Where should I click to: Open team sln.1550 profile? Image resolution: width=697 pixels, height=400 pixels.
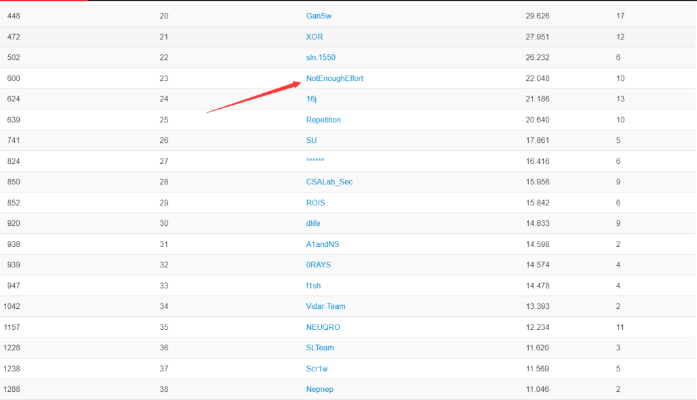click(321, 57)
